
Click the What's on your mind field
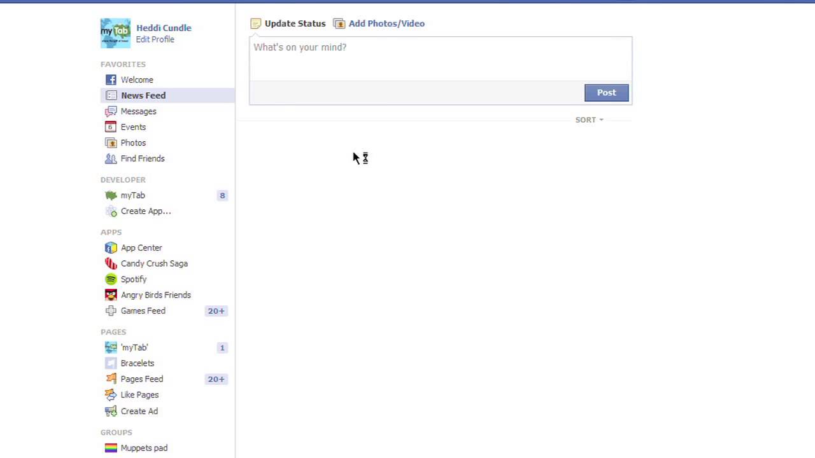pos(441,59)
